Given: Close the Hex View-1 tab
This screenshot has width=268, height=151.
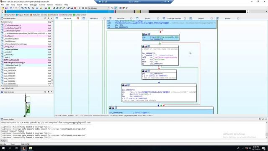Looking at the screenshot, I should tap(104, 18).
